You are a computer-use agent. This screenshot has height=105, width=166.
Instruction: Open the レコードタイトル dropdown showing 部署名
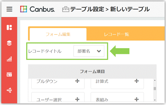(89, 51)
